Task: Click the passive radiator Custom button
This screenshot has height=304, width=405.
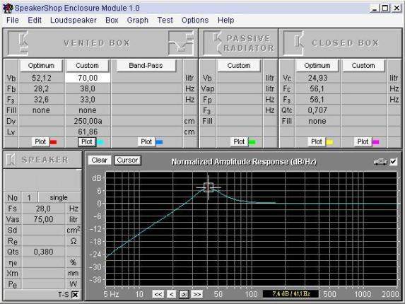Action: 239,66
